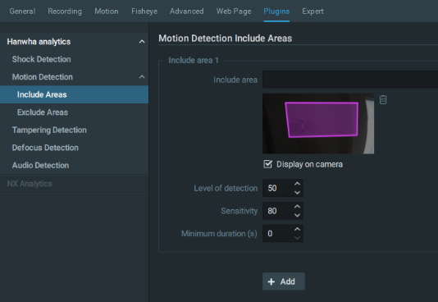This screenshot has width=438, height=302.
Task: Increase Minimum duration with up arrow
Action: pos(297,229)
